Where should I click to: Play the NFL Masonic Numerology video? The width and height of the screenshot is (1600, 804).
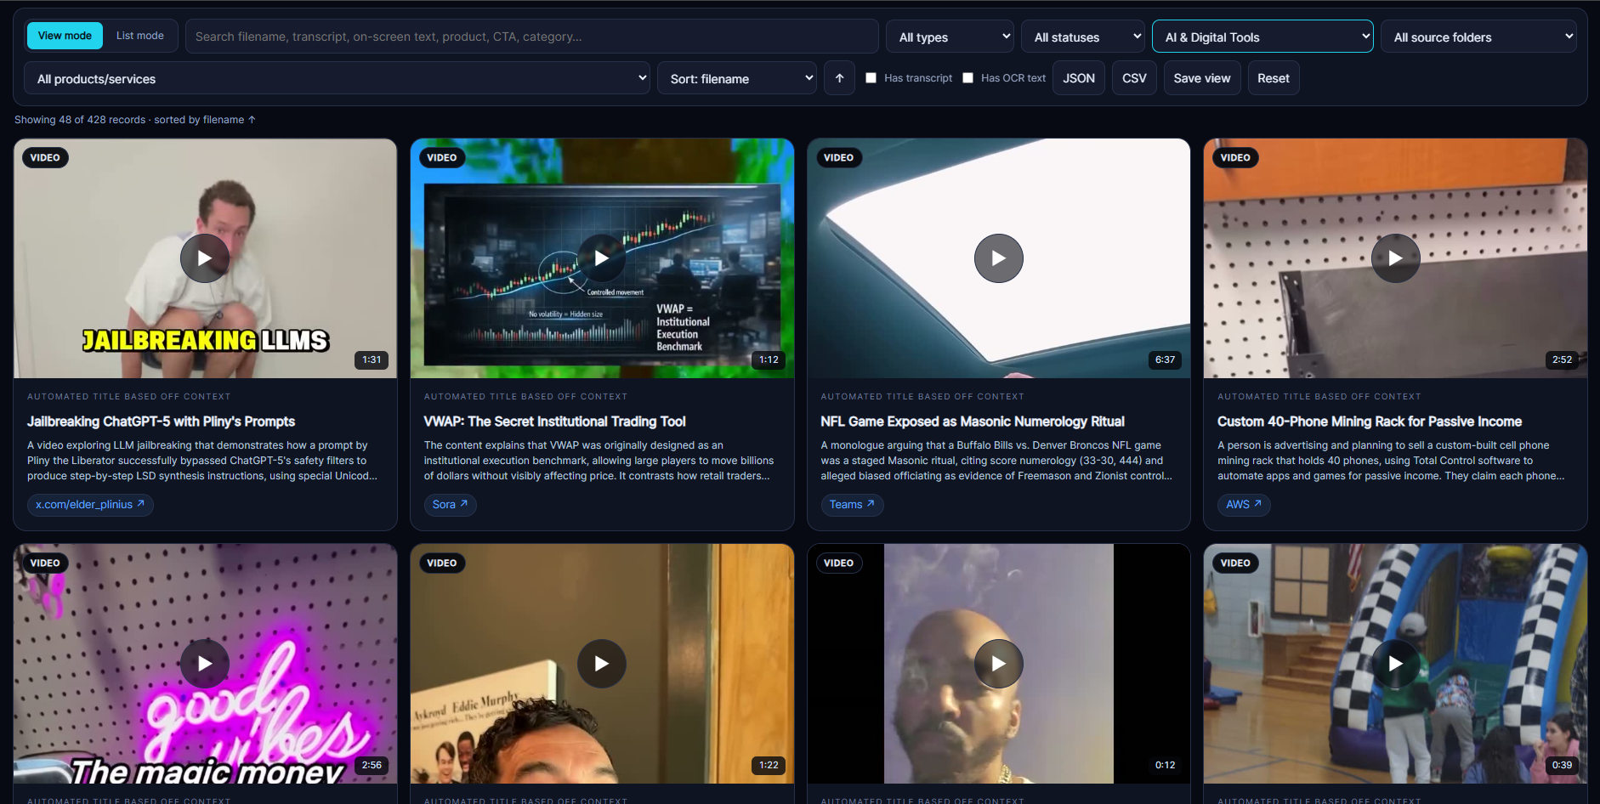pos(999,258)
